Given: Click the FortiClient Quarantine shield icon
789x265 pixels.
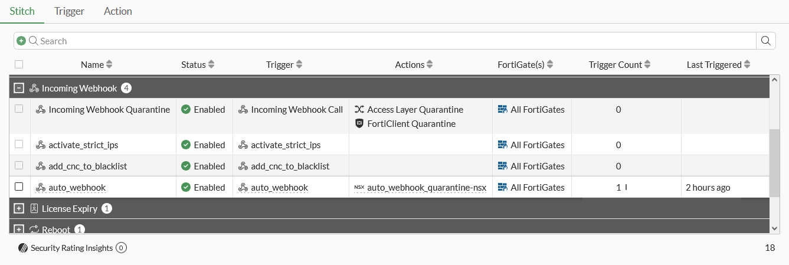Looking at the screenshot, I should 359,123.
